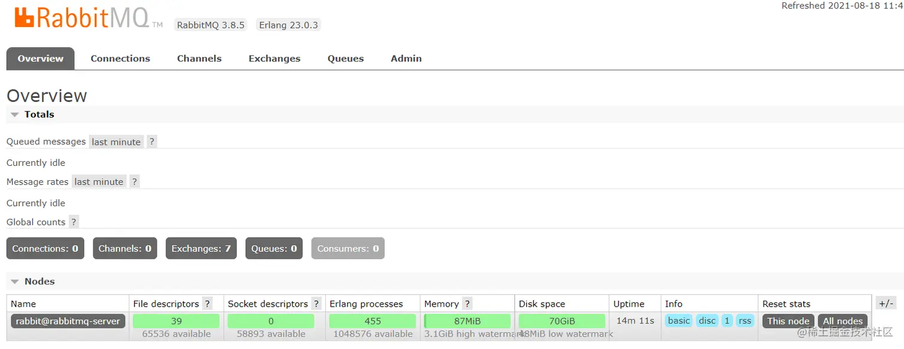The width and height of the screenshot is (904, 349).
Task: Click the All nodes reset button
Action: (842, 321)
